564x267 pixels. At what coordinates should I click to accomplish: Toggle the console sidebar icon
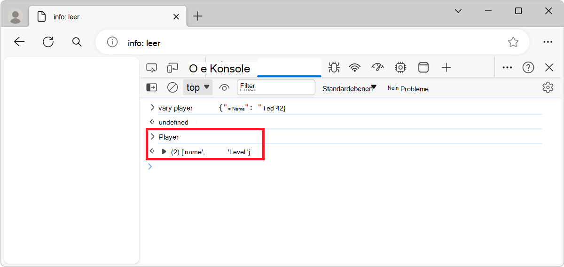click(x=152, y=87)
